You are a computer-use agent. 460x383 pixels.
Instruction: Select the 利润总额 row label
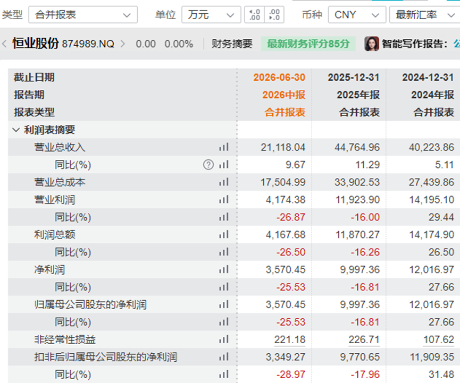click(x=55, y=234)
